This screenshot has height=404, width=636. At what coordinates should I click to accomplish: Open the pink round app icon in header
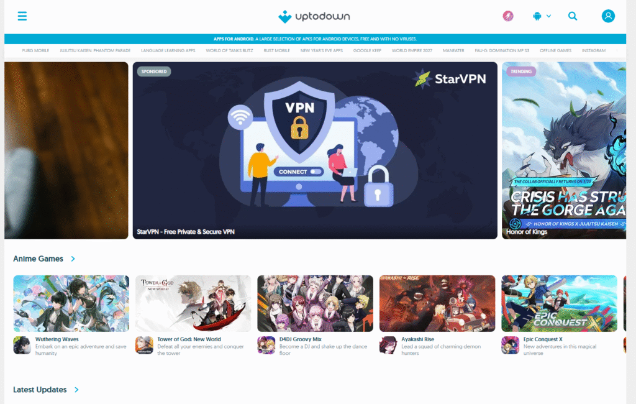coord(508,16)
